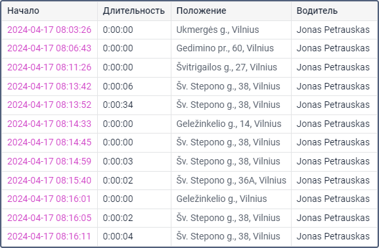The width and height of the screenshot is (379, 248).
Task: Open the 2024-04-17 08:06:43 entry link
Action: point(49,48)
